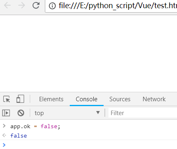Click the browser forward arrow

[x=22, y=6]
